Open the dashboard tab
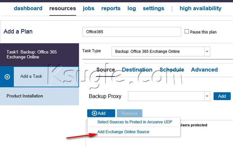 tap(28, 8)
